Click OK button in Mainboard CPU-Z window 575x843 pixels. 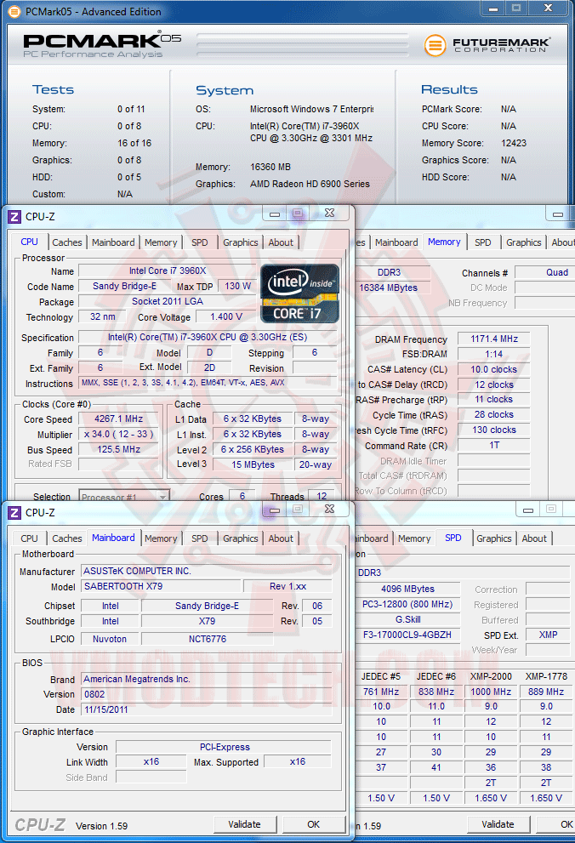click(x=313, y=824)
